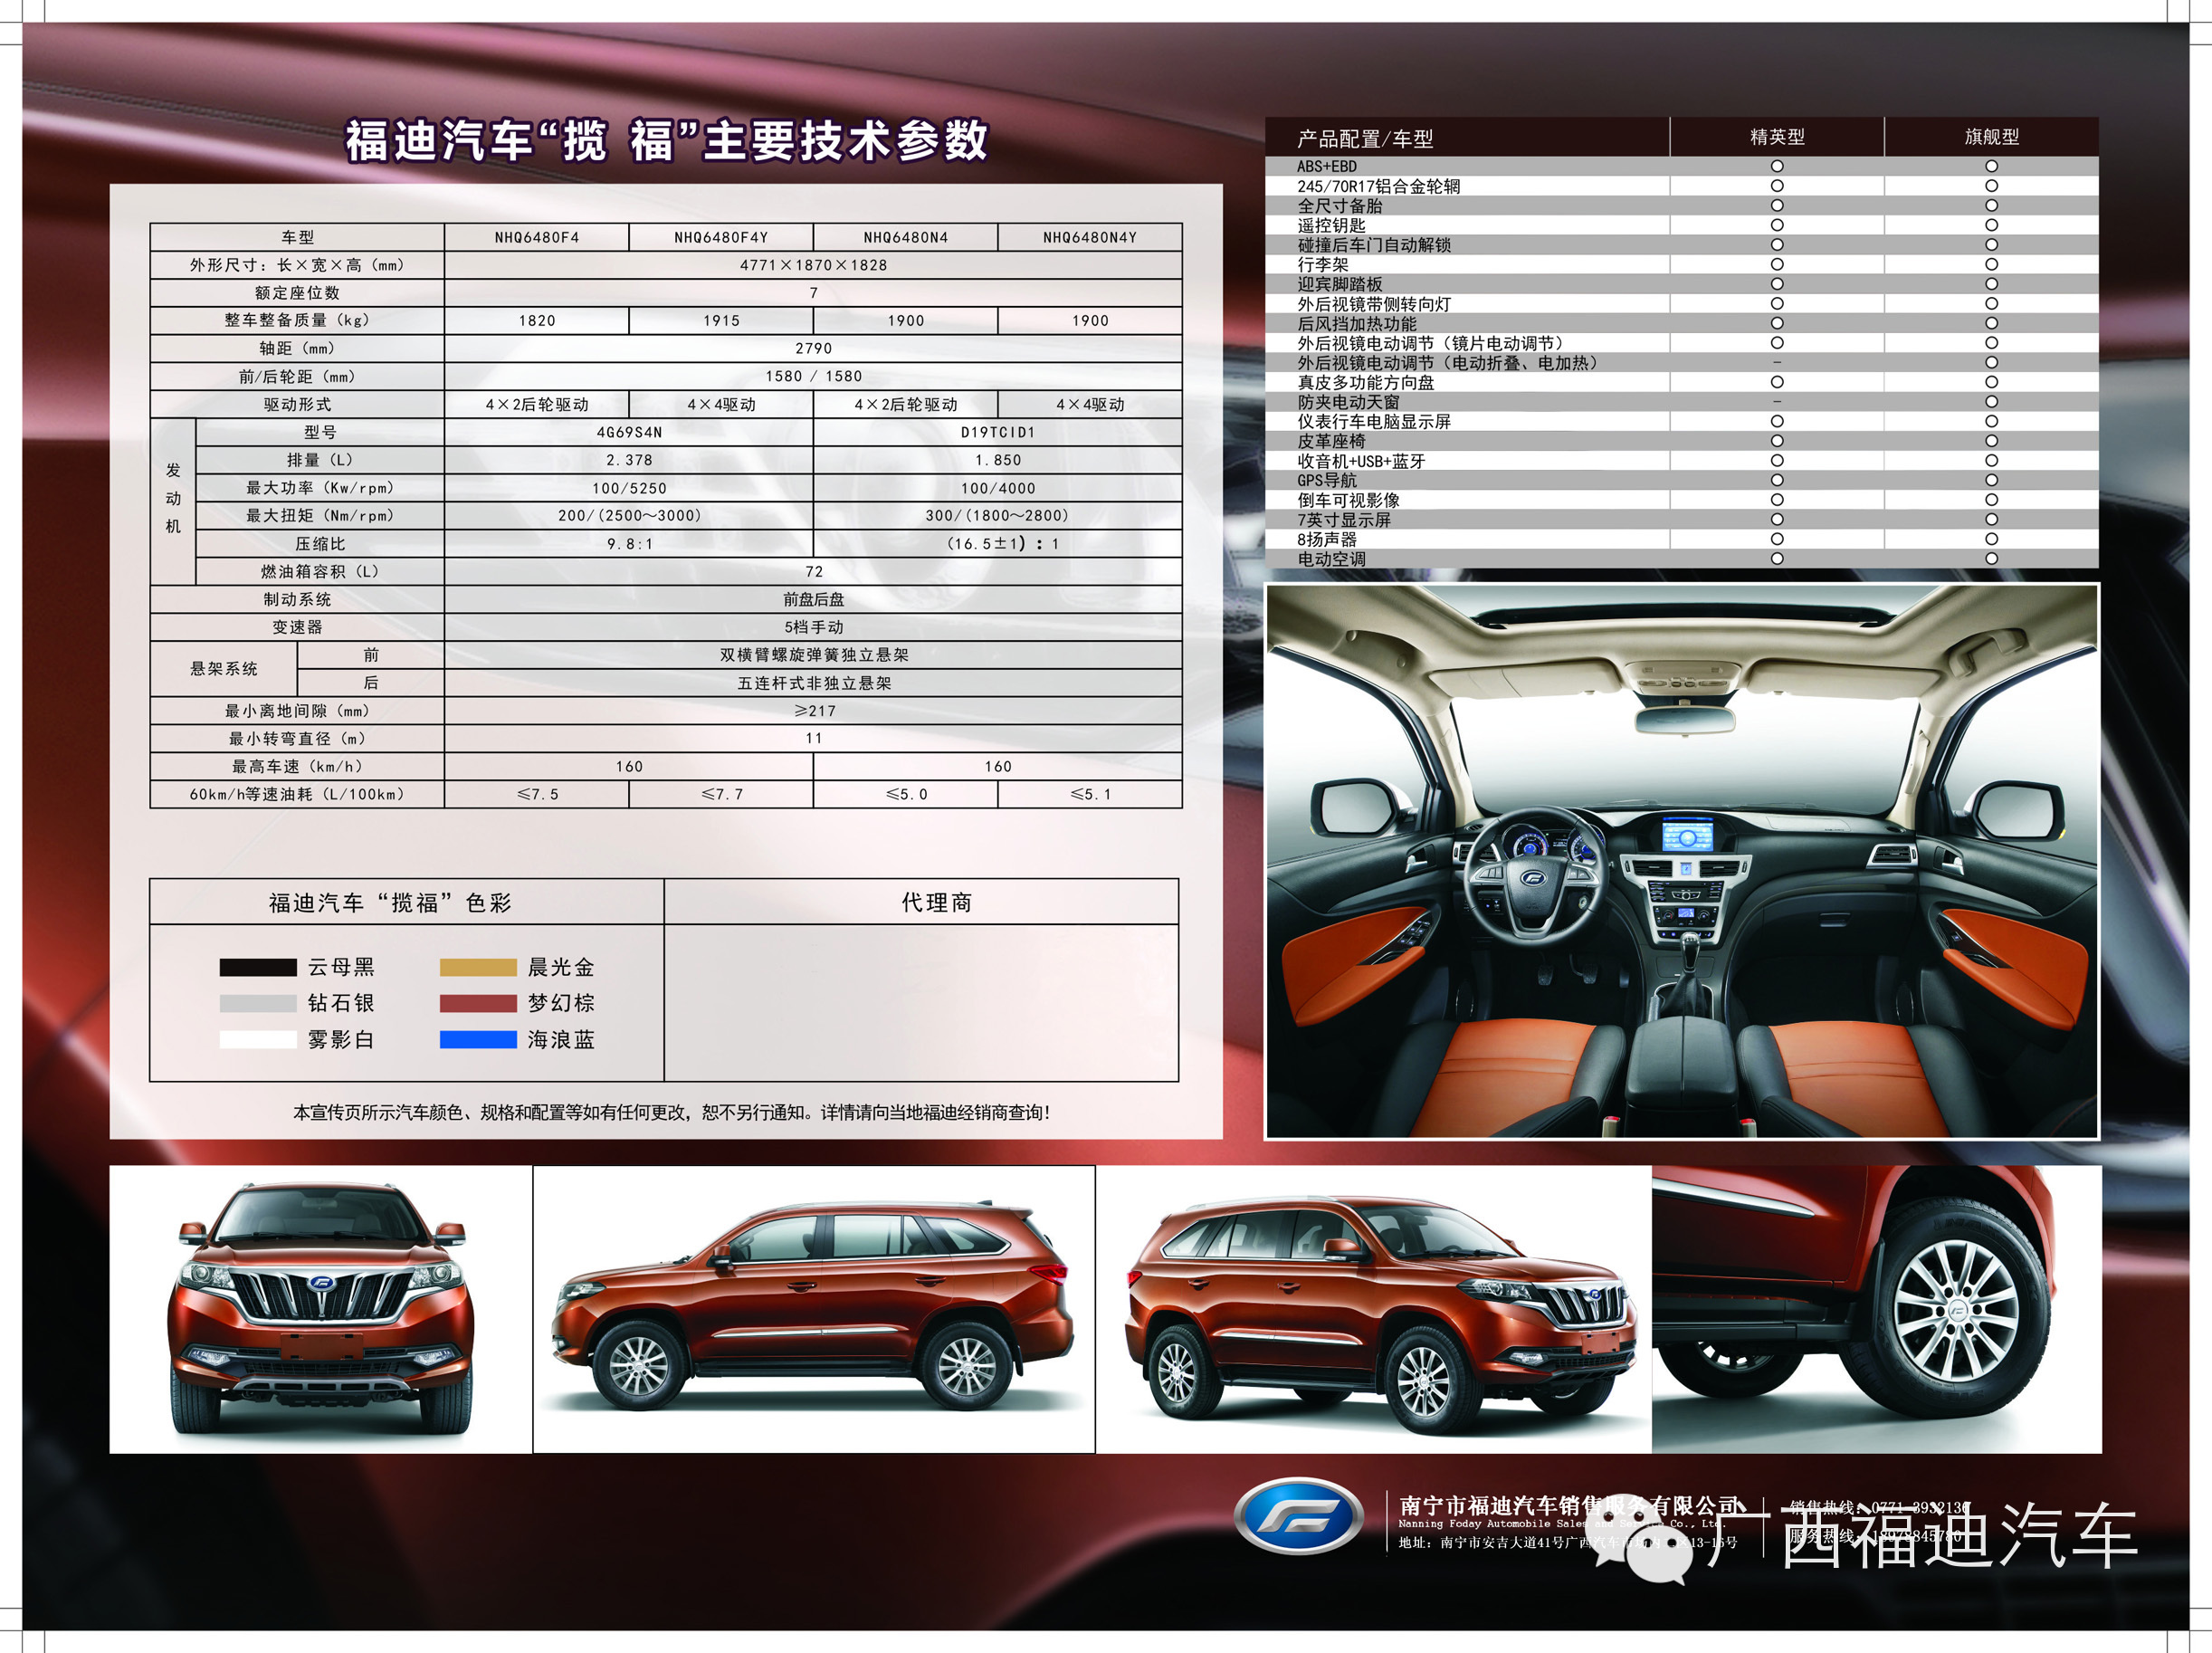Click 旗舰型 circle mark for 防夹电动天窗
The width and height of the screenshot is (2212, 1653).
[1991, 402]
